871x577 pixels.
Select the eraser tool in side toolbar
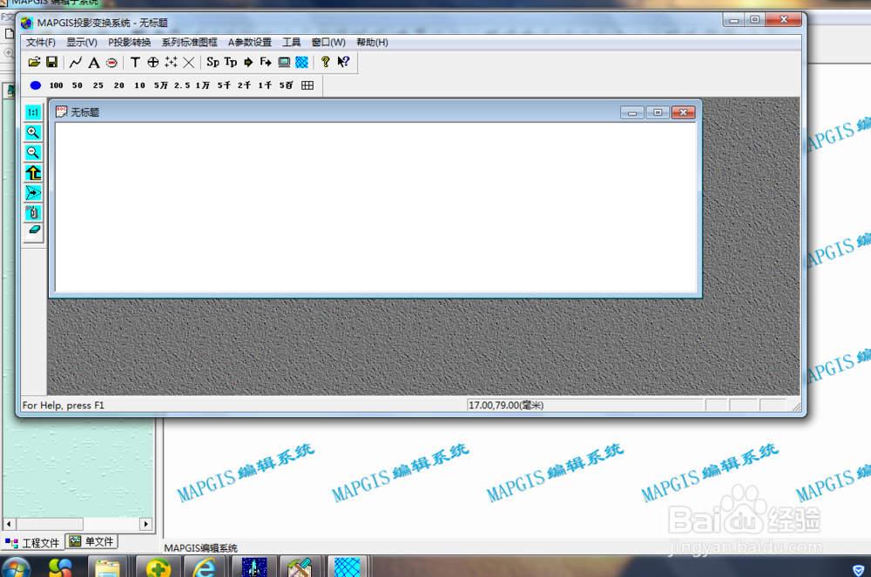33,231
